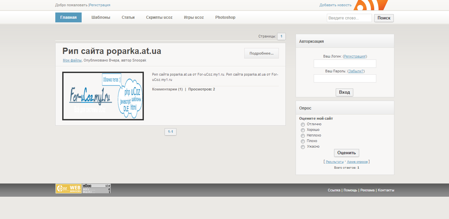Follow the 'Добавить новость' link

[335, 5]
